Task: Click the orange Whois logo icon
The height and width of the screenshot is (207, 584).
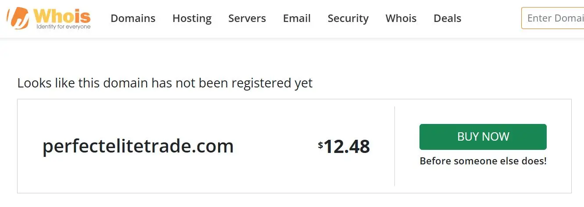Action: click(18, 18)
